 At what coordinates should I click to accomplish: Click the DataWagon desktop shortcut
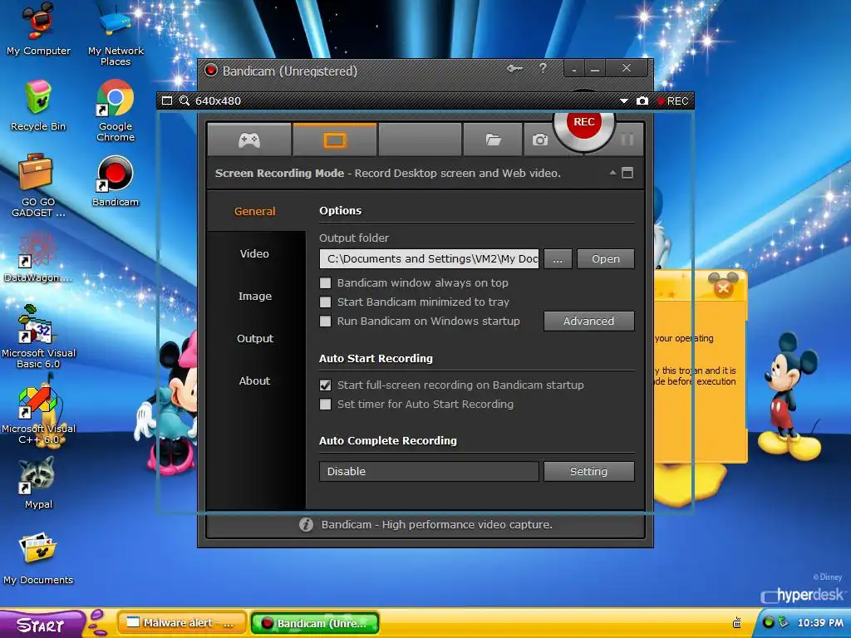pyautogui.click(x=37, y=258)
